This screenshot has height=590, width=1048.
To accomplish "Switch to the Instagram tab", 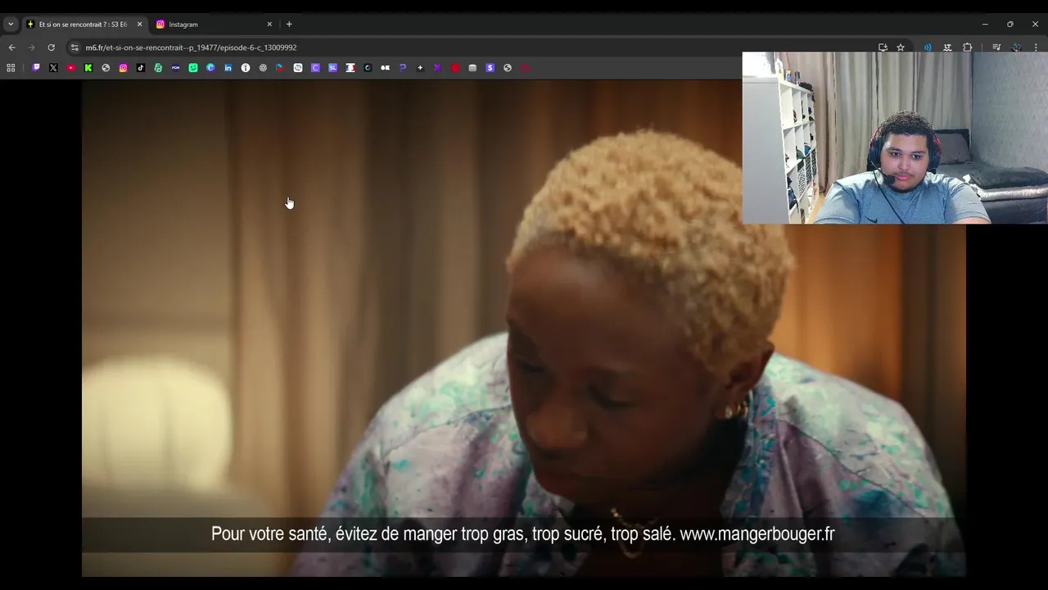I will click(x=215, y=25).
